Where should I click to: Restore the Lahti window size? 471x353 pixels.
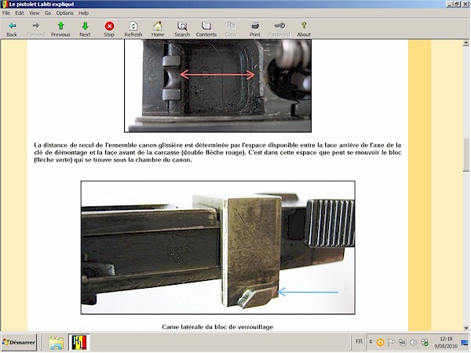click(x=457, y=4)
